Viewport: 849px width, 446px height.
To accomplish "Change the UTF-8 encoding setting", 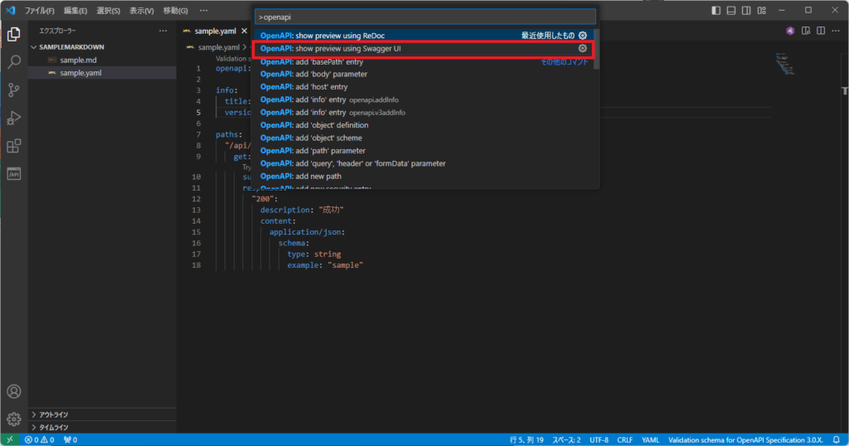I will [x=599, y=439].
